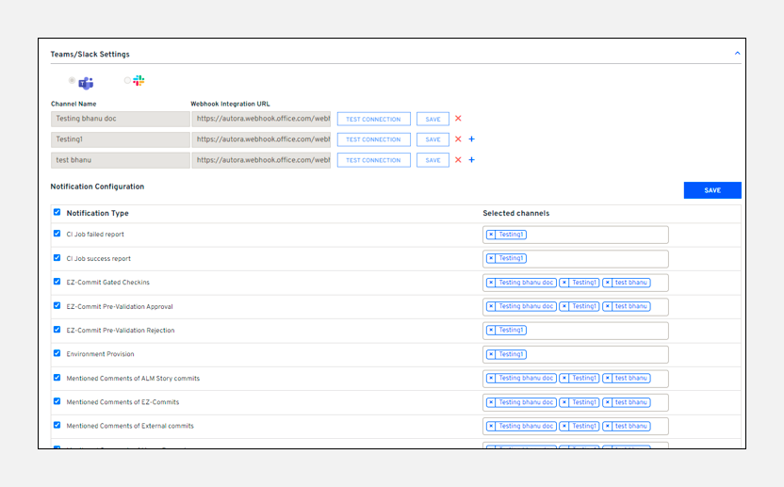Remove Testing bhanu doc tag from EZ-Commit Pre-Validation Approval
784x487 pixels.
pos(491,306)
